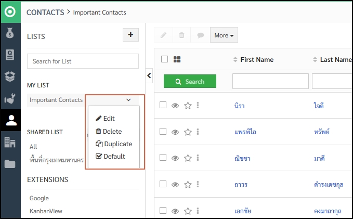353x219 pixels.
Task: Click eye preview icon for แพรพิไล row
Action: coord(175,132)
